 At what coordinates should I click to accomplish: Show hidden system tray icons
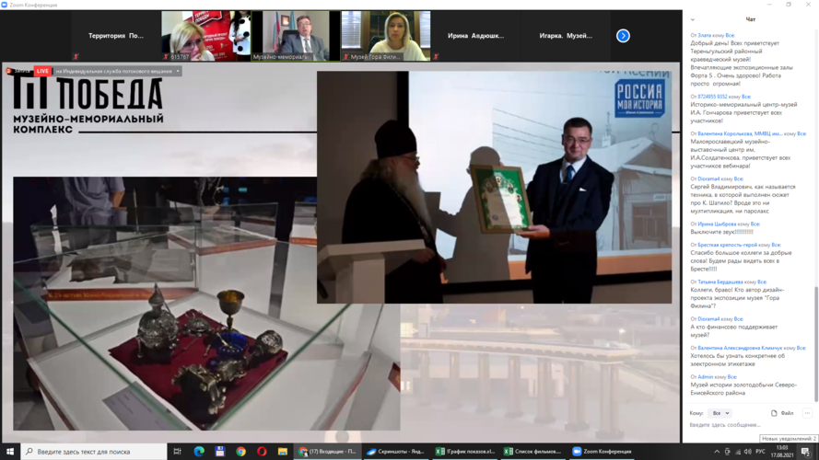pyautogui.click(x=717, y=452)
